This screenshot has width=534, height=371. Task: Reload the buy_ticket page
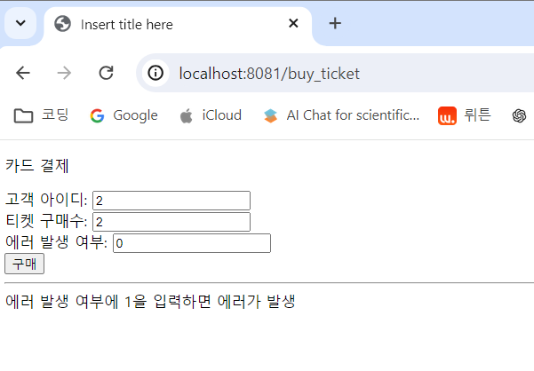click(106, 73)
